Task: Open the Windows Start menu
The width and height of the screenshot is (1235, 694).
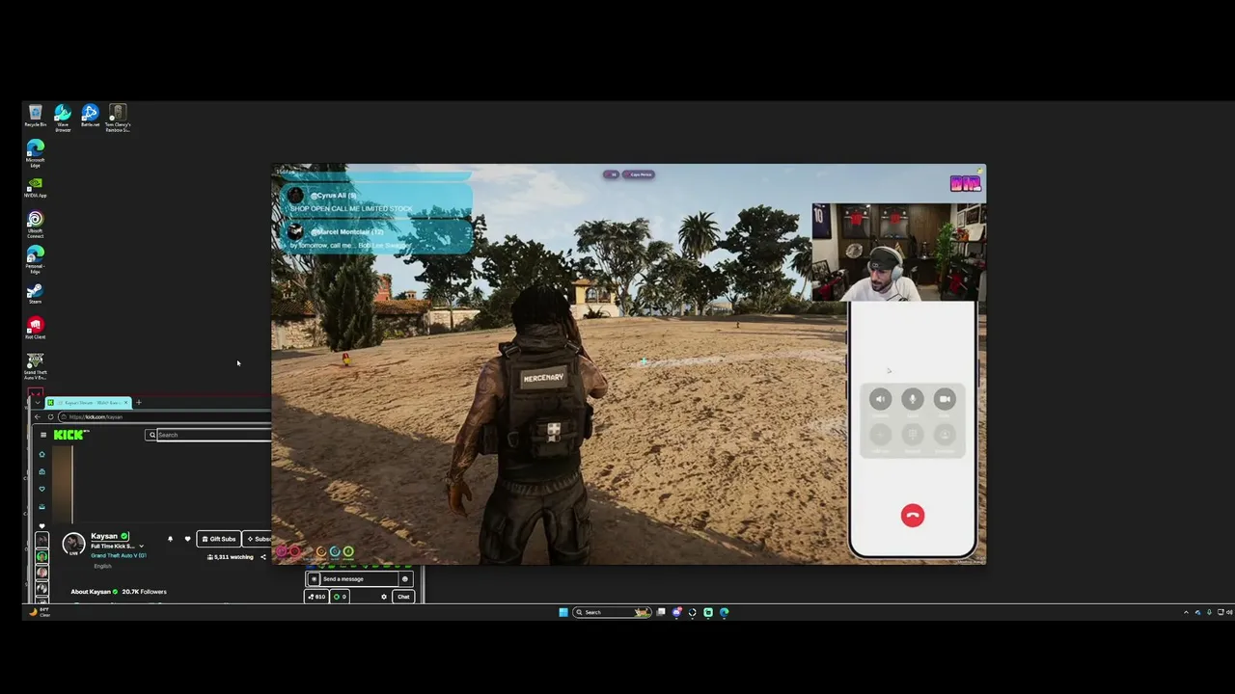Action: pos(563,612)
